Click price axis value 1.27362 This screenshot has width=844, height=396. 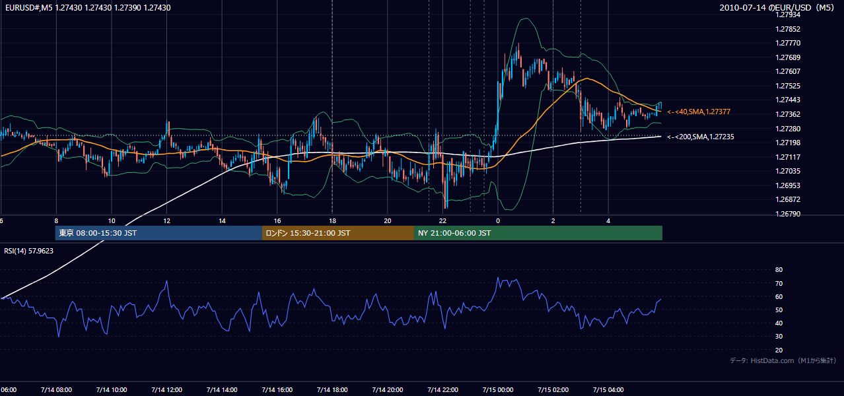tap(789, 114)
